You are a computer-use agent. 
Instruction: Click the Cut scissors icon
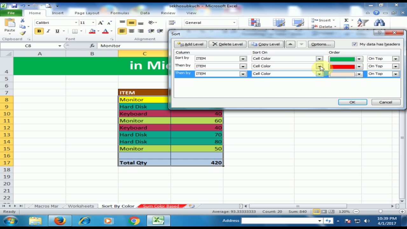click(22, 21)
